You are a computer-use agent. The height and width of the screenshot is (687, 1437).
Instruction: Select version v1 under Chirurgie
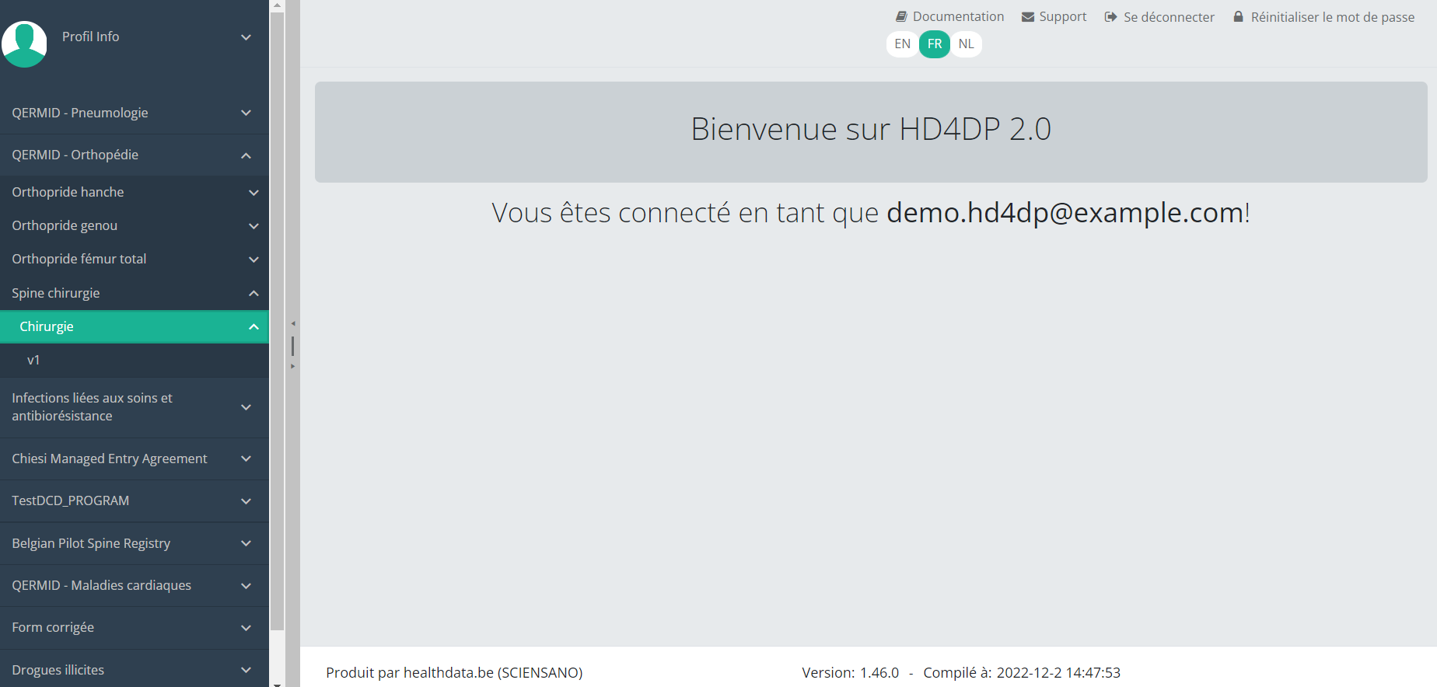coord(33,360)
